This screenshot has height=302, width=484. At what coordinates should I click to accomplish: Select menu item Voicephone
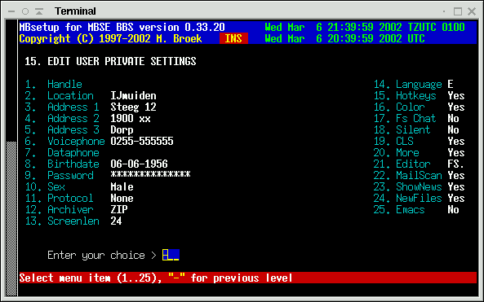click(64, 141)
